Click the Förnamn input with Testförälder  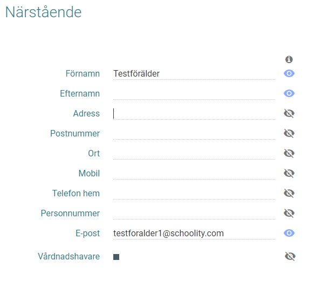pos(194,73)
